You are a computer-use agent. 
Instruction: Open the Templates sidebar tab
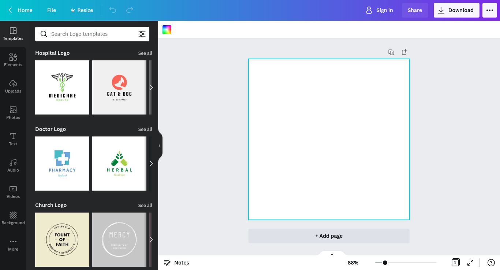pos(13,34)
